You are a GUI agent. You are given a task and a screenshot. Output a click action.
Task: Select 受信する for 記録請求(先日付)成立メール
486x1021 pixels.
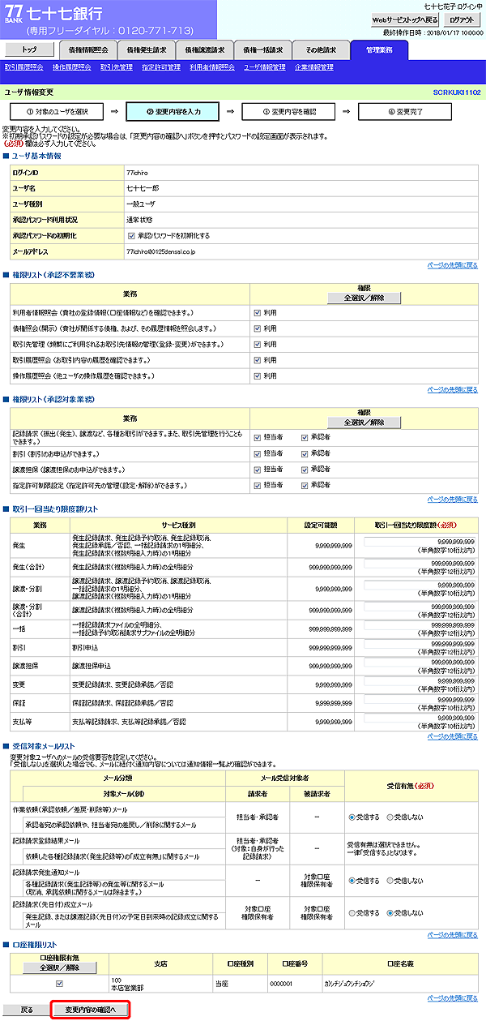pos(352,912)
